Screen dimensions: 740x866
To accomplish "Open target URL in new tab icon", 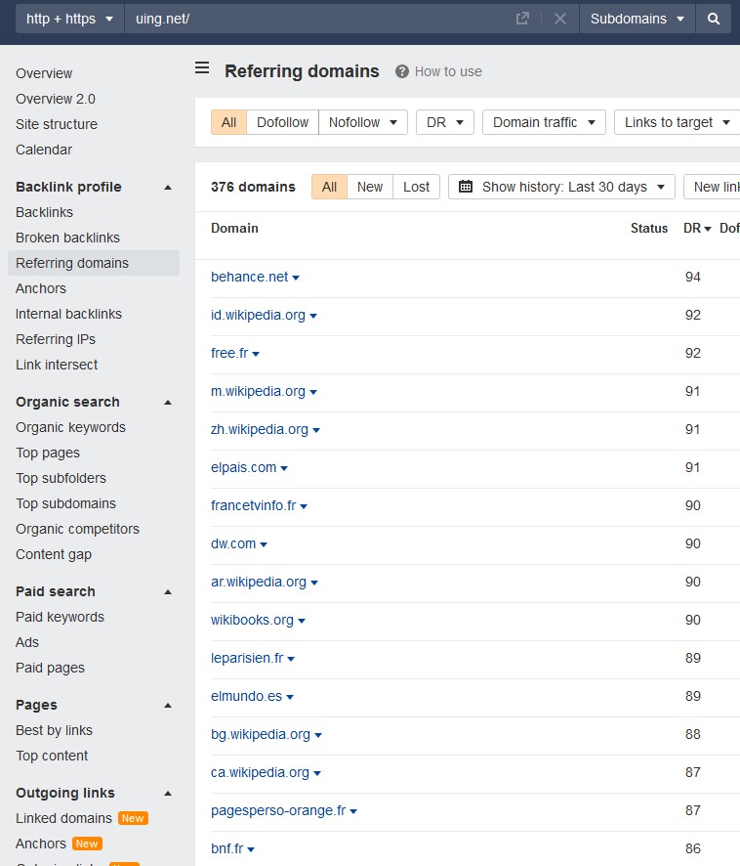I will [522, 19].
